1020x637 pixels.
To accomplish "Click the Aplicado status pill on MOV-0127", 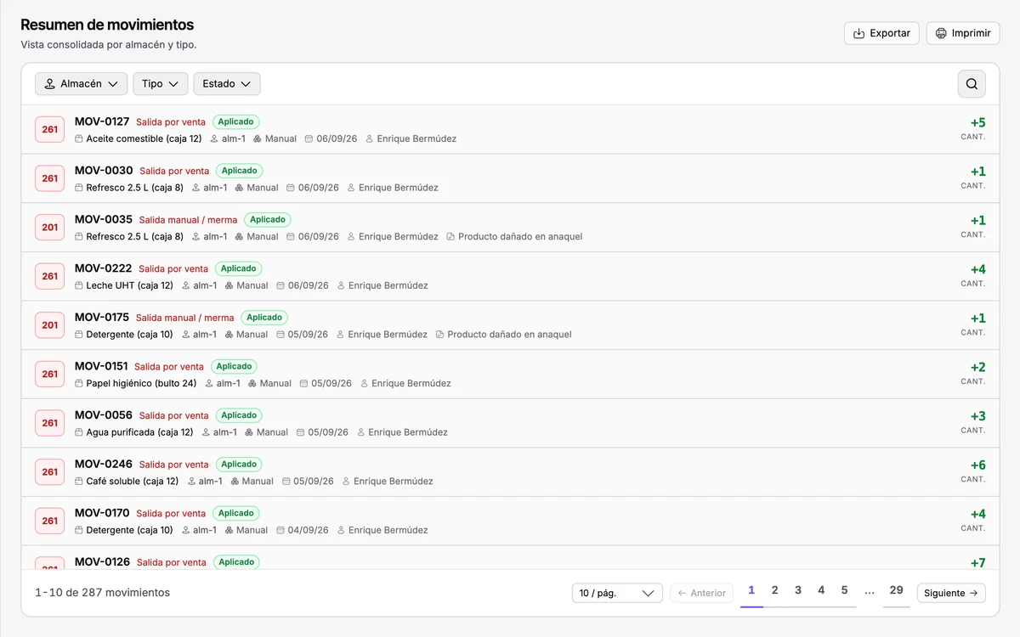I will (x=235, y=121).
